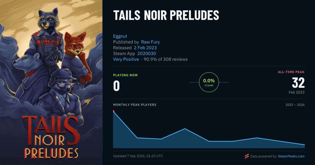Click the Very Positive review rating

[x=126, y=59]
